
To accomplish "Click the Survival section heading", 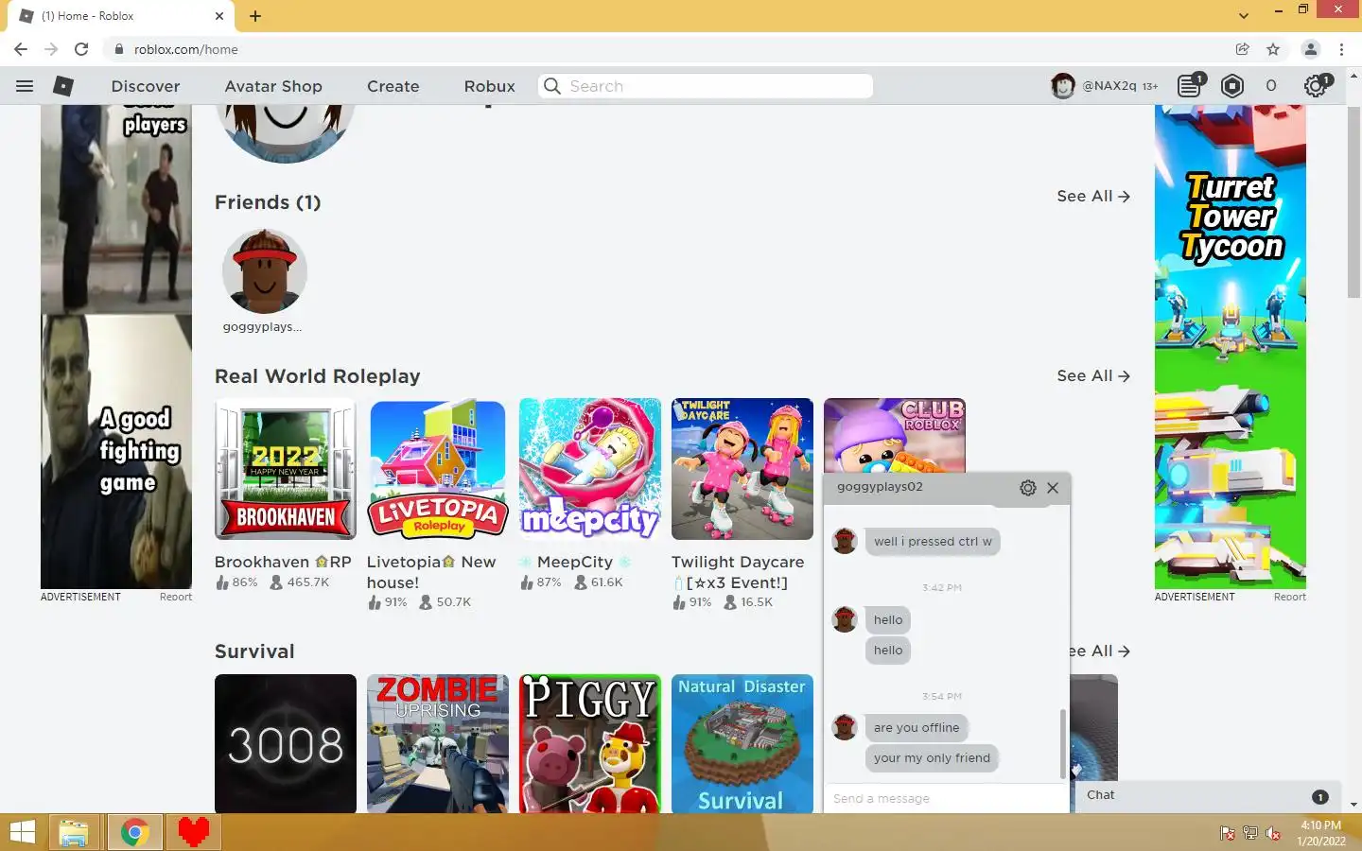I will click(254, 651).
